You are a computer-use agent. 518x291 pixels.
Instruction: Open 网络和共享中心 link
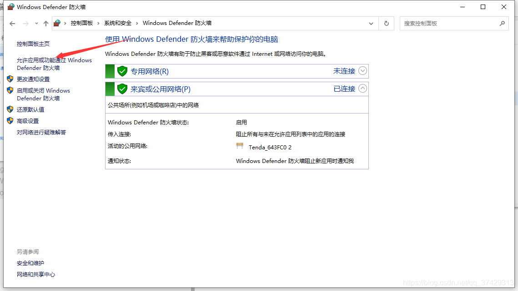click(36, 275)
